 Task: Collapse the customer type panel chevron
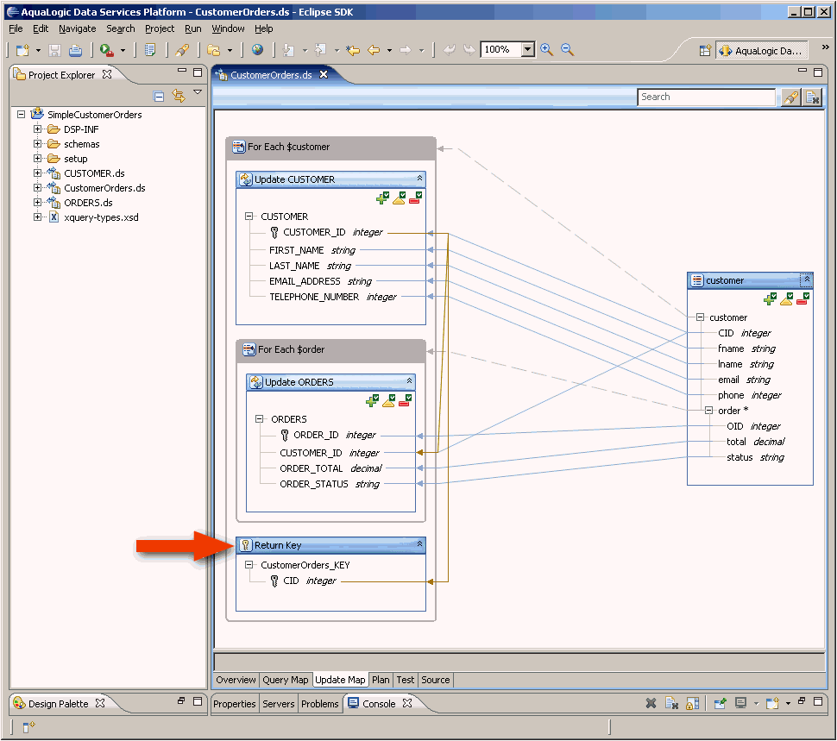coord(807,279)
